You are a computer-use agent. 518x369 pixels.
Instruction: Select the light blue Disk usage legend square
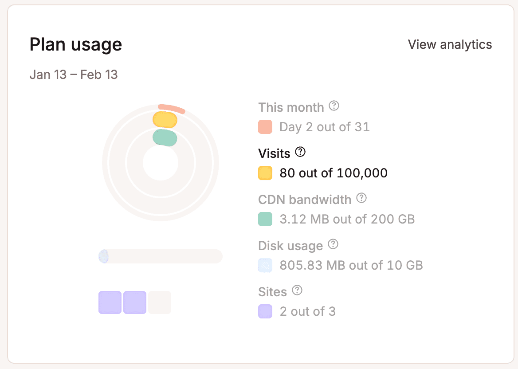point(265,265)
